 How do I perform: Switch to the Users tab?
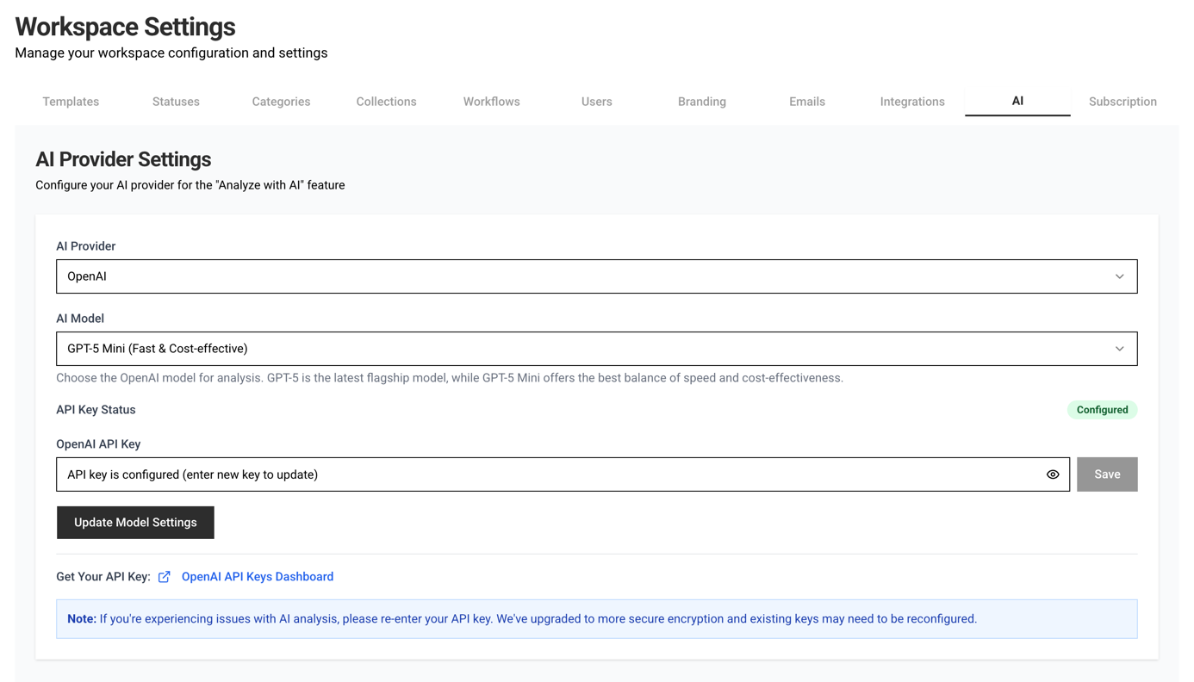(x=597, y=102)
